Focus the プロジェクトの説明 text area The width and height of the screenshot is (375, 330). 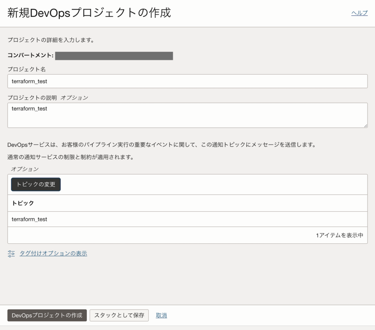pos(187,115)
